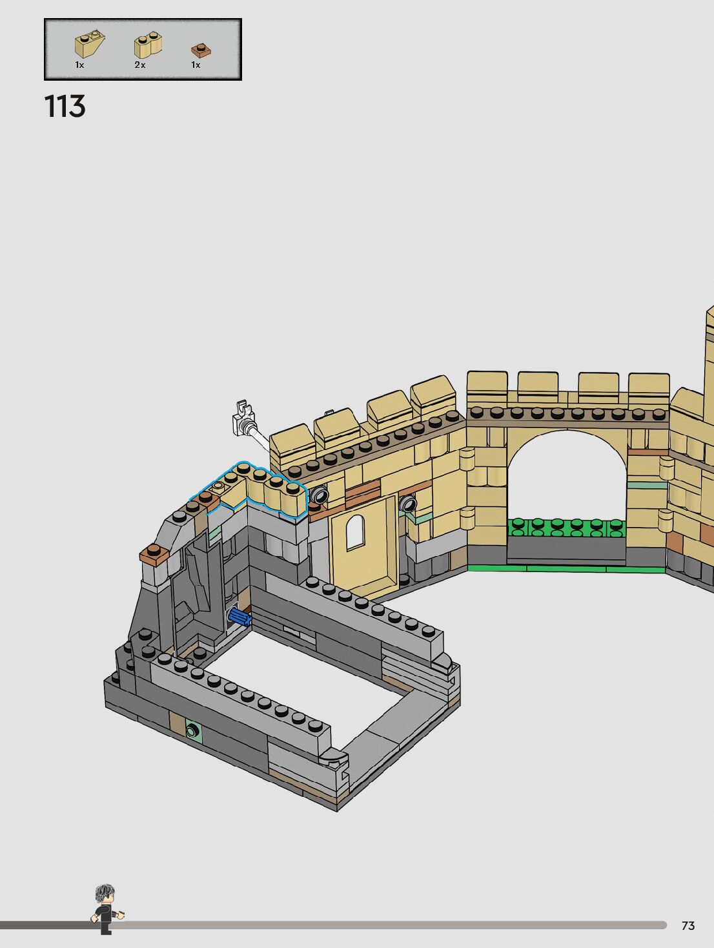Click the step number 113
The width and height of the screenshot is (714, 948).
point(65,107)
